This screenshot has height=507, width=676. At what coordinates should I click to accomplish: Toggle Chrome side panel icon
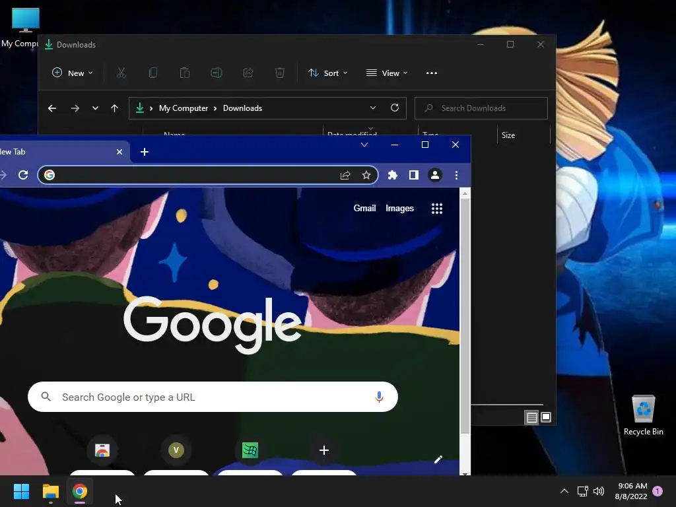[x=414, y=175]
